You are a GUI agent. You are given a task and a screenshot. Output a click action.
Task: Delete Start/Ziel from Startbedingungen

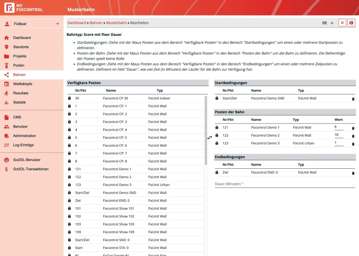tap(353, 98)
